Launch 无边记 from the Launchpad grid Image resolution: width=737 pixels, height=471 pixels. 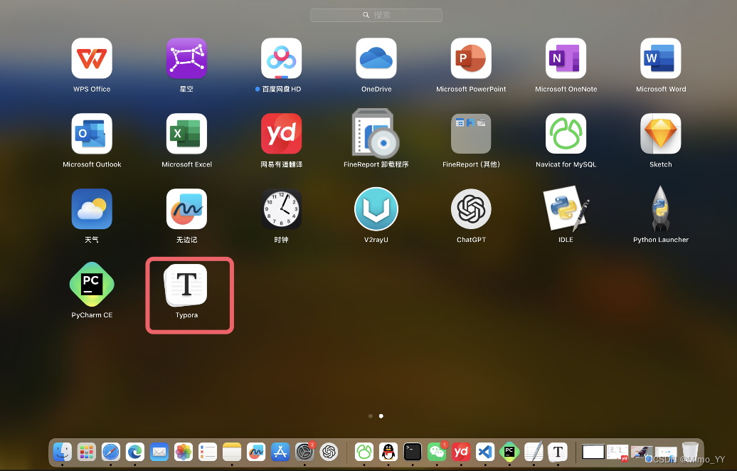186,208
